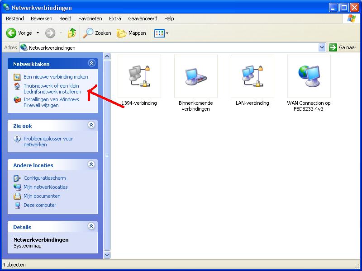Open the Geavanceerd menu
The height and width of the screenshot is (271, 362).
pos(143,19)
